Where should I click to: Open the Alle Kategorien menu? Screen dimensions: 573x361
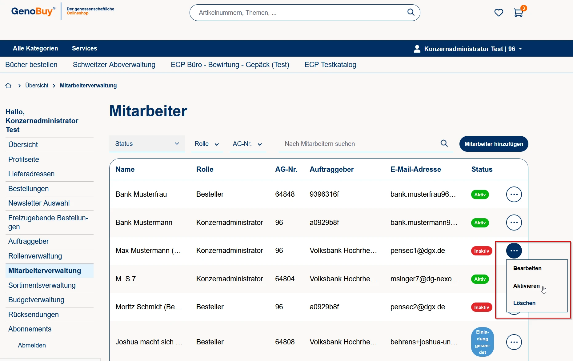[35, 48]
